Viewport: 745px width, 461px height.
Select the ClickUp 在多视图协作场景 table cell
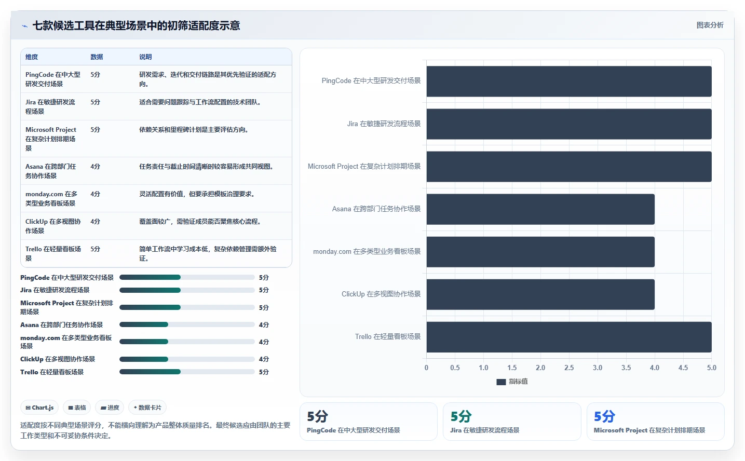(x=53, y=226)
